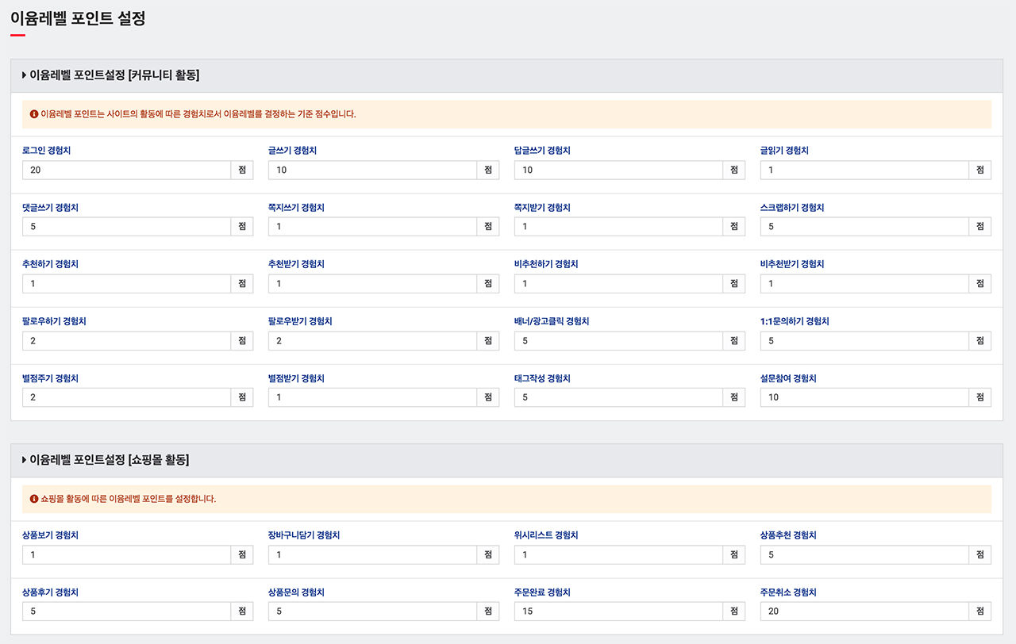Screen dimensions: 1016x644
Task: Click the 쇼핑몰 활동에 따른 notice text
Action: coord(128,499)
